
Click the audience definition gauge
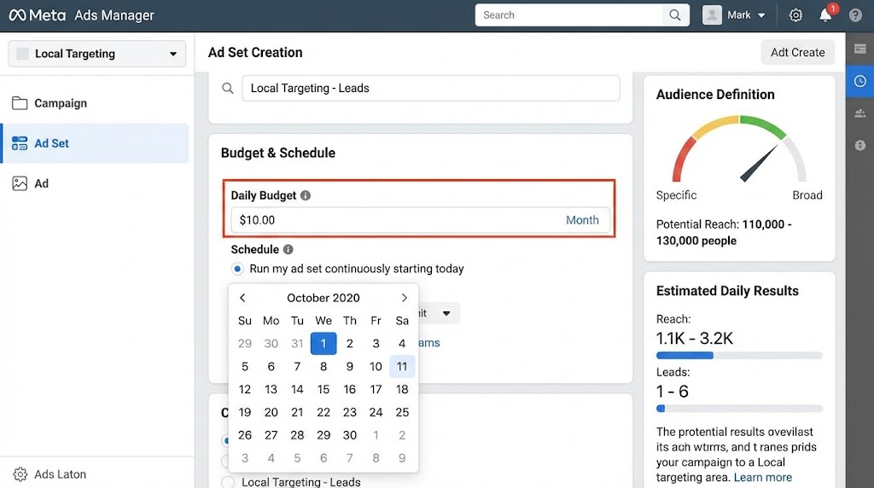coord(739,148)
